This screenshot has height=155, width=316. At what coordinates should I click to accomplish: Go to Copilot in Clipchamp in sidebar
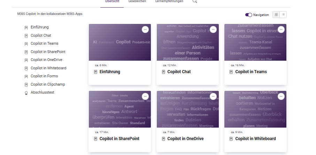point(48,84)
